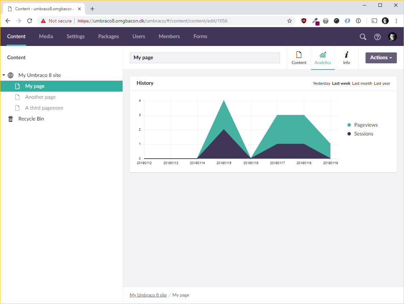Show Yesterday's history

point(321,83)
